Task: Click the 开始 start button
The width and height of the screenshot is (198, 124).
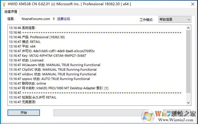Action: [24, 113]
